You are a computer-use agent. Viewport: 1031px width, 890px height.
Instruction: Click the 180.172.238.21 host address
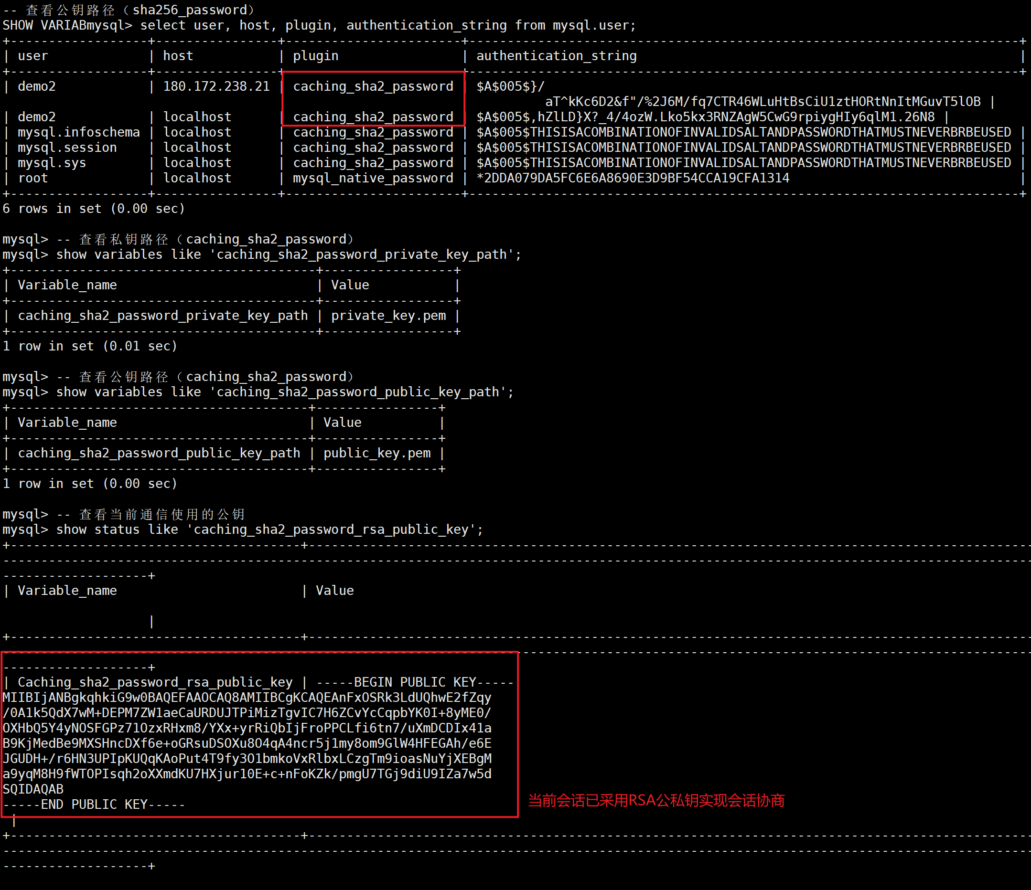[216, 86]
